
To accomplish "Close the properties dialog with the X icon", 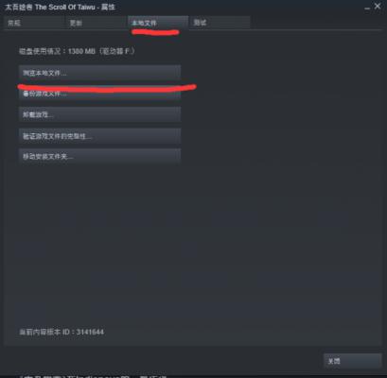I will coord(378,6).
